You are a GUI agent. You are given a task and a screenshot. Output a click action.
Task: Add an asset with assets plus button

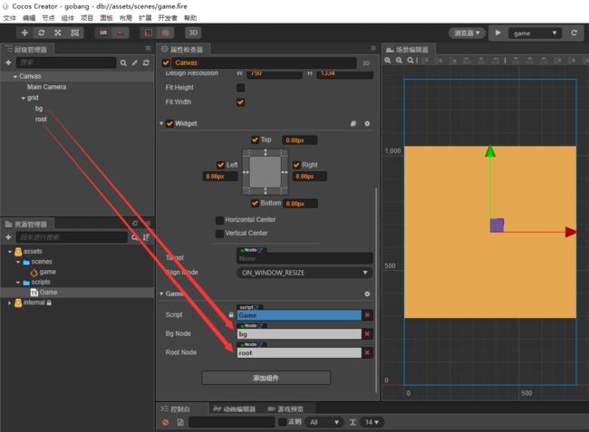tap(8, 237)
